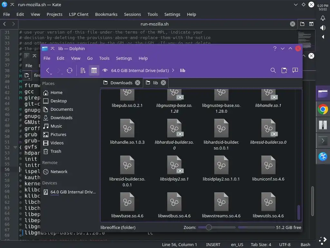Open Home in Places panel

click(x=56, y=92)
